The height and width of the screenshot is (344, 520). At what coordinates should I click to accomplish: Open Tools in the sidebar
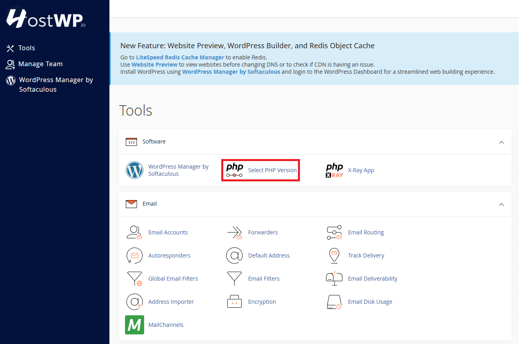(x=26, y=48)
